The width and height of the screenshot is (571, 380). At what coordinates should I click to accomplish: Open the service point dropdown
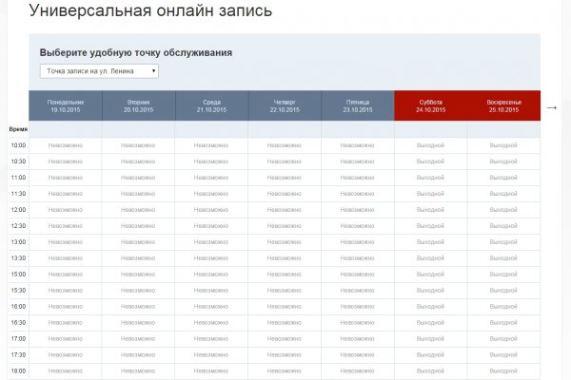[99, 71]
